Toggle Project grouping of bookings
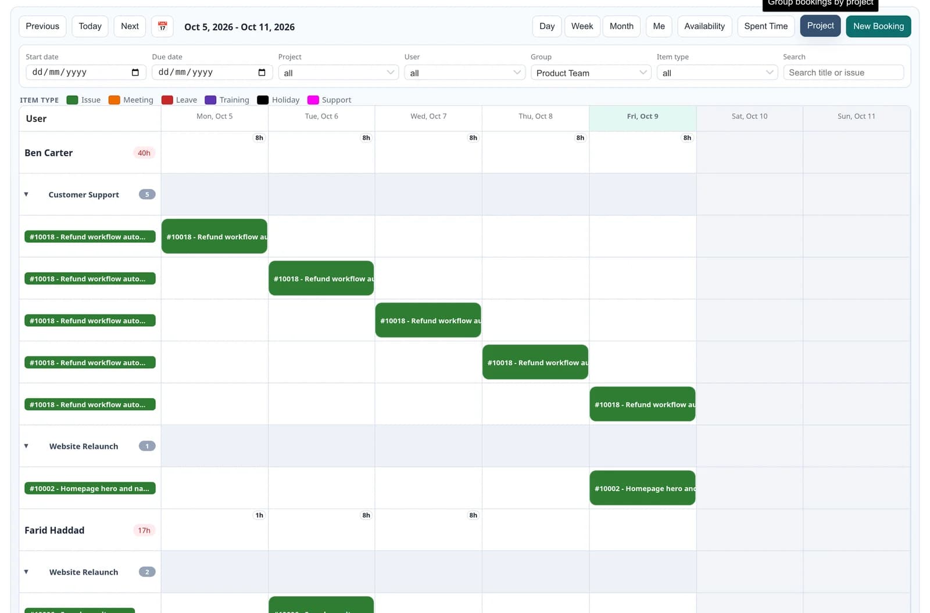The width and height of the screenshot is (930, 613). (820, 26)
